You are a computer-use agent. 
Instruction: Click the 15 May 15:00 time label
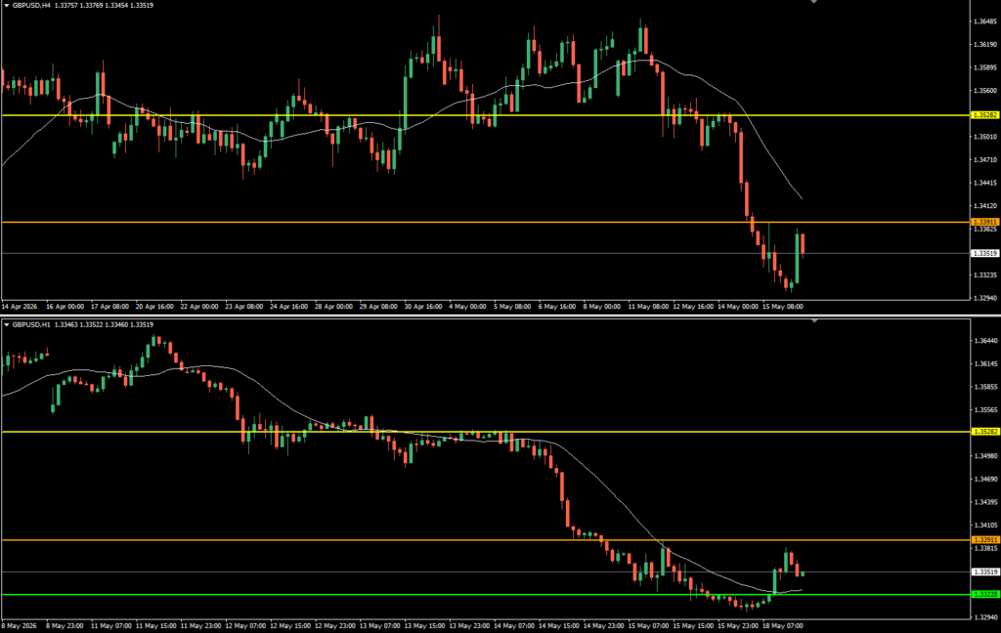coord(693,626)
